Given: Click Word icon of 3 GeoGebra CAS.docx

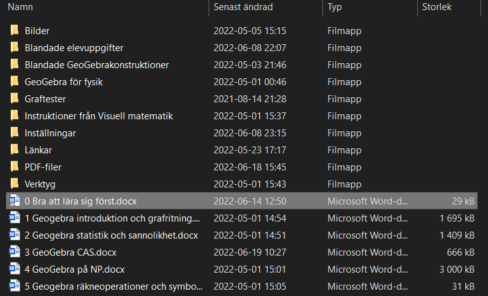Looking at the screenshot, I should coord(15,252).
